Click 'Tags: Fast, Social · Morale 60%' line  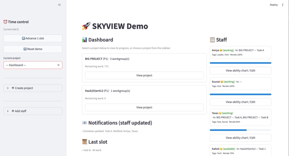[x=226, y=122]
